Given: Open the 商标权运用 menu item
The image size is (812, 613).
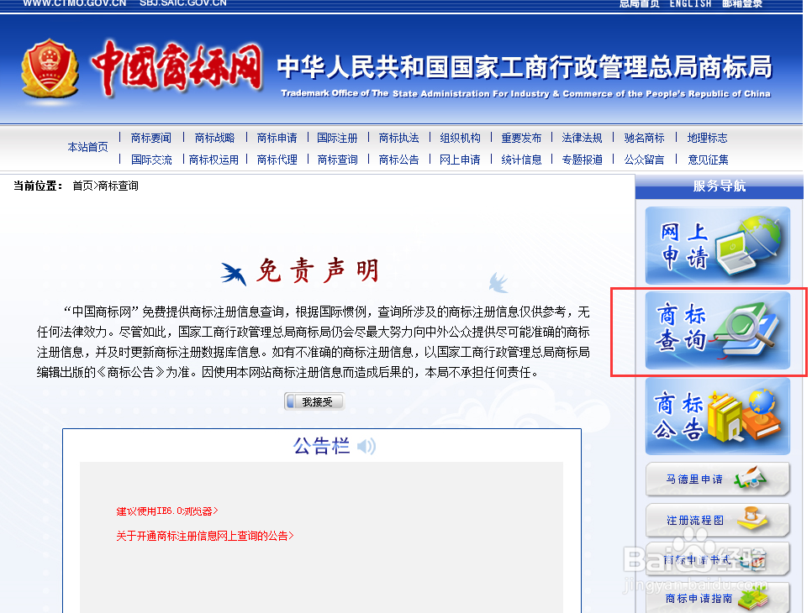Looking at the screenshot, I should click(214, 160).
